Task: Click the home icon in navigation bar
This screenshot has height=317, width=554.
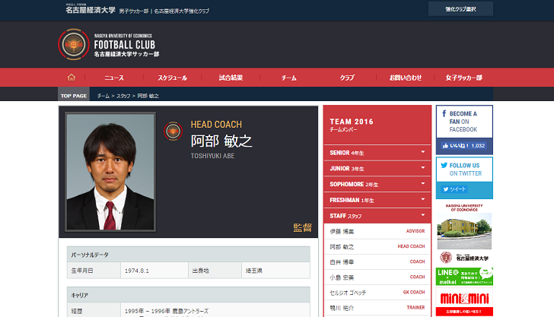Action: pos(71,78)
